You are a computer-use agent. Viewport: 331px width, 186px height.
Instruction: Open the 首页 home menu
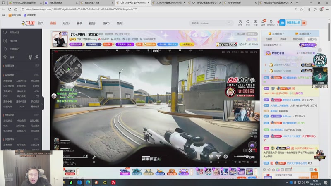click(x=41, y=23)
